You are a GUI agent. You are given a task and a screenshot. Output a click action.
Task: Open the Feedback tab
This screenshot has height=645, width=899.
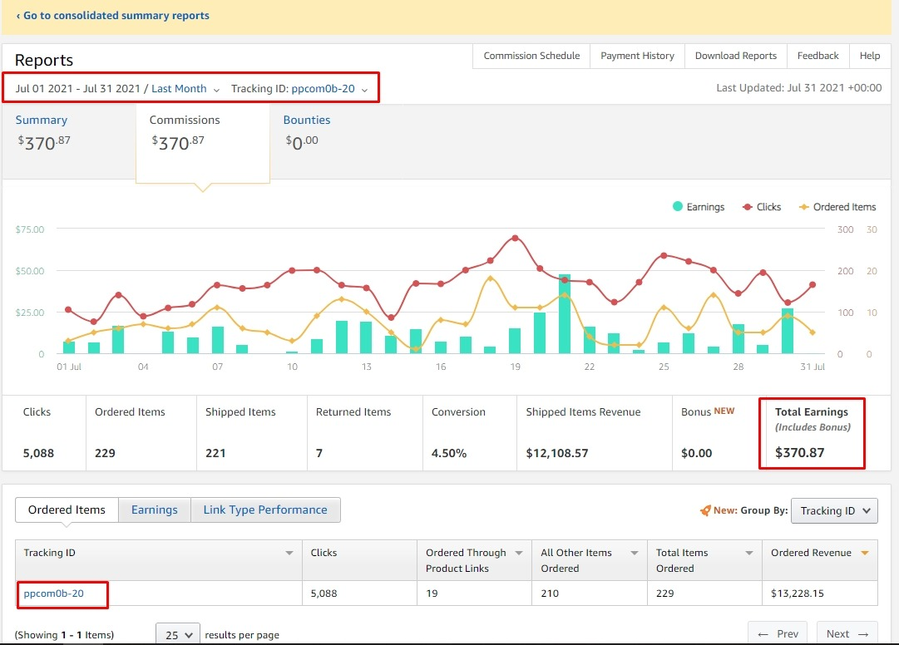coord(817,56)
